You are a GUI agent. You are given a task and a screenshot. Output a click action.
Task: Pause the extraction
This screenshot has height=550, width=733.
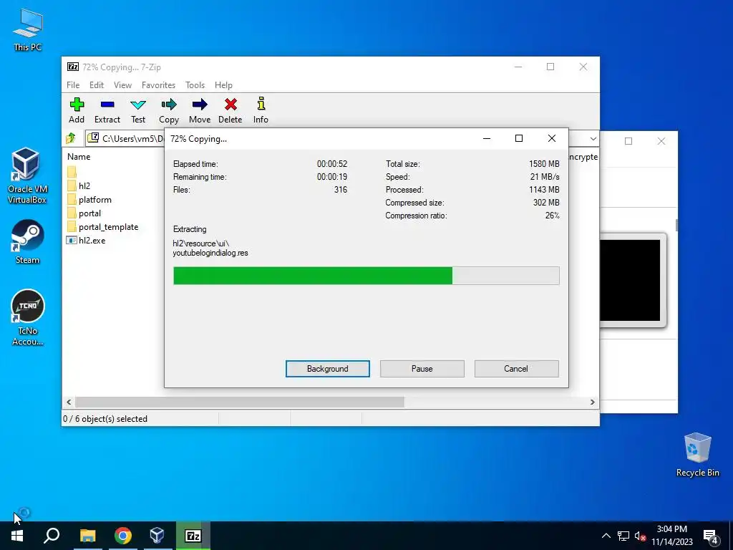point(422,369)
